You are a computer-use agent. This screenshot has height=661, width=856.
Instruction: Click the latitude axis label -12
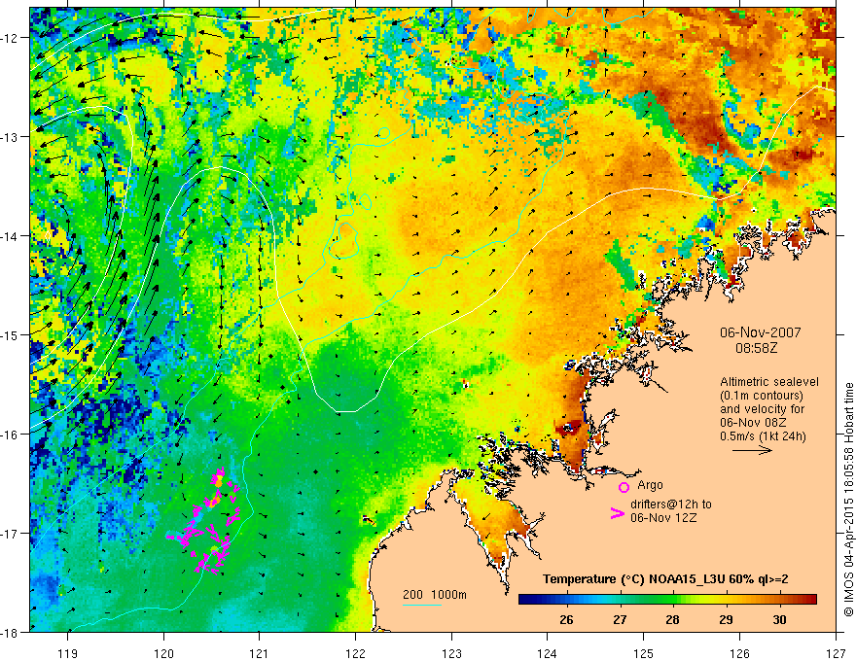click(x=11, y=38)
